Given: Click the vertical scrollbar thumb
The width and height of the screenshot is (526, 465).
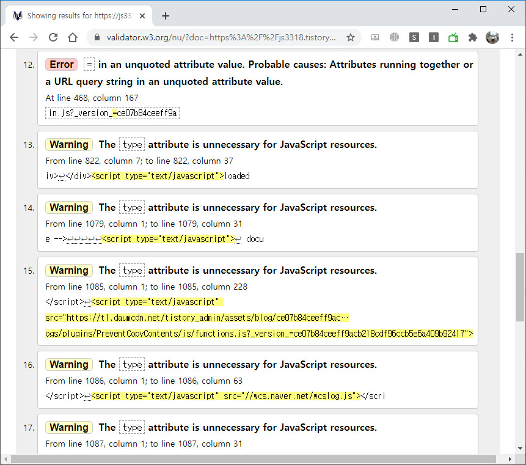Looking at the screenshot, I should (x=520, y=287).
